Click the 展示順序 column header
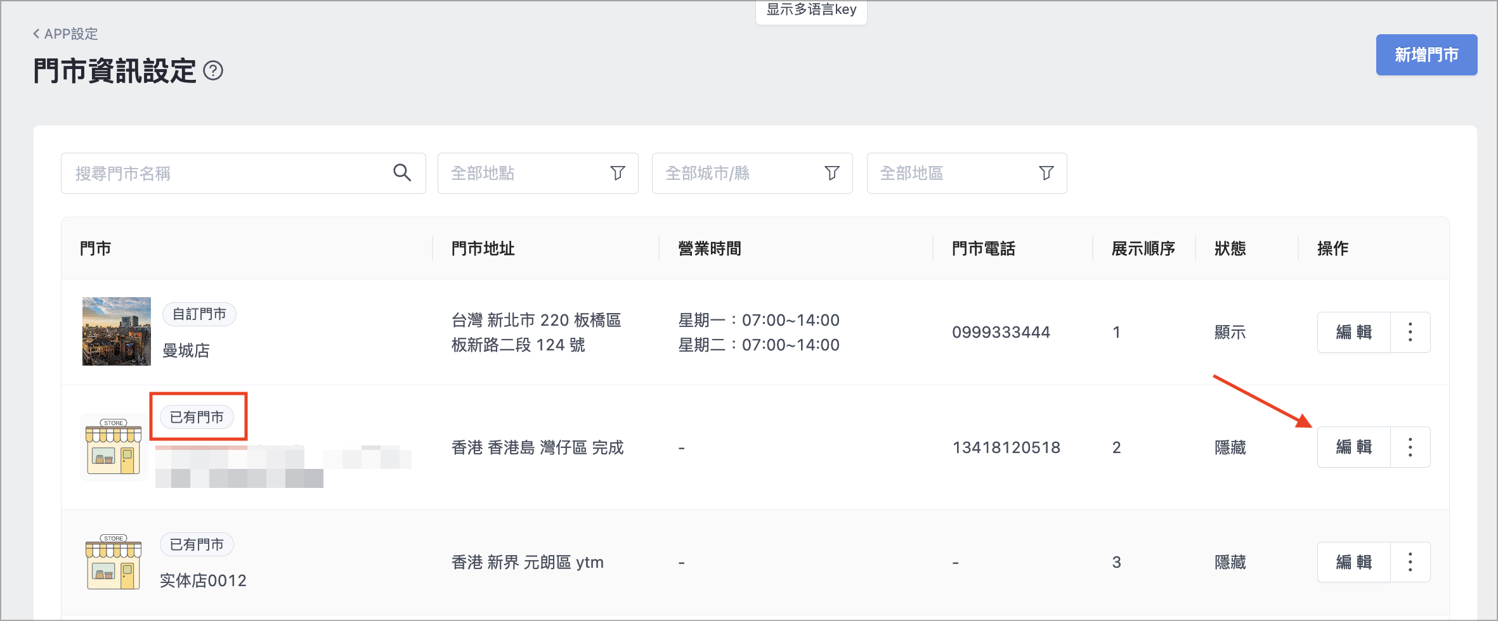1498x621 pixels. tap(1143, 248)
